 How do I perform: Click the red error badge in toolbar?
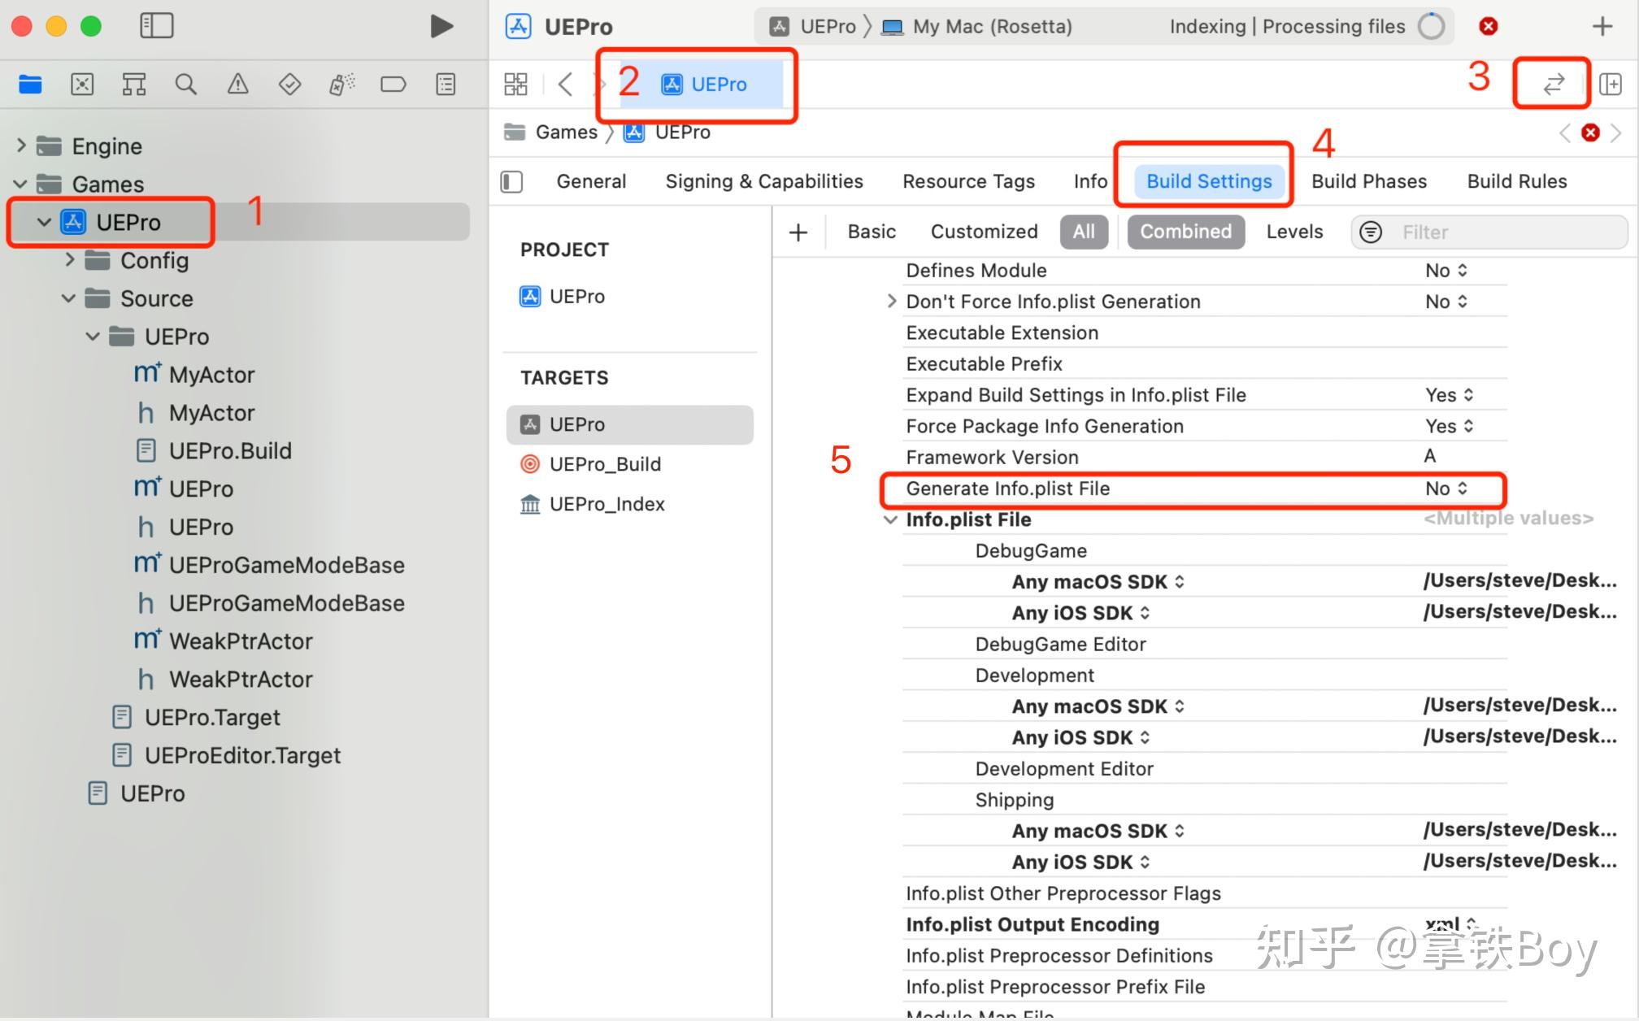point(1489,26)
